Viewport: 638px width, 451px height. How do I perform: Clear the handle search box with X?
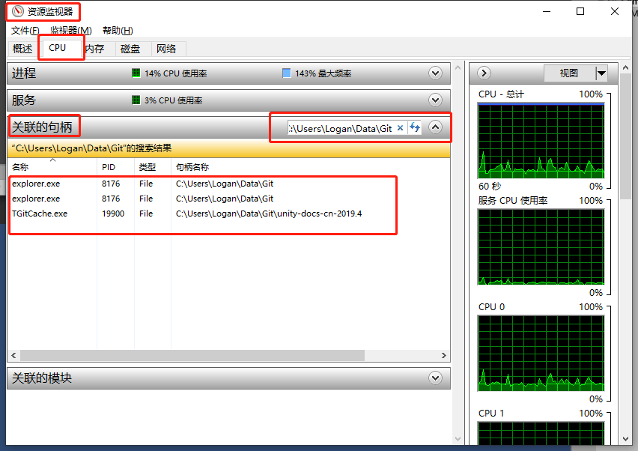pyautogui.click(x=400, y=128)
